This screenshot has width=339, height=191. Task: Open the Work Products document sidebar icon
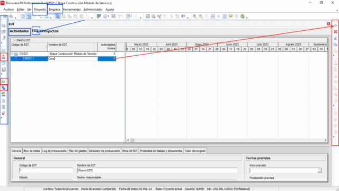4,101
